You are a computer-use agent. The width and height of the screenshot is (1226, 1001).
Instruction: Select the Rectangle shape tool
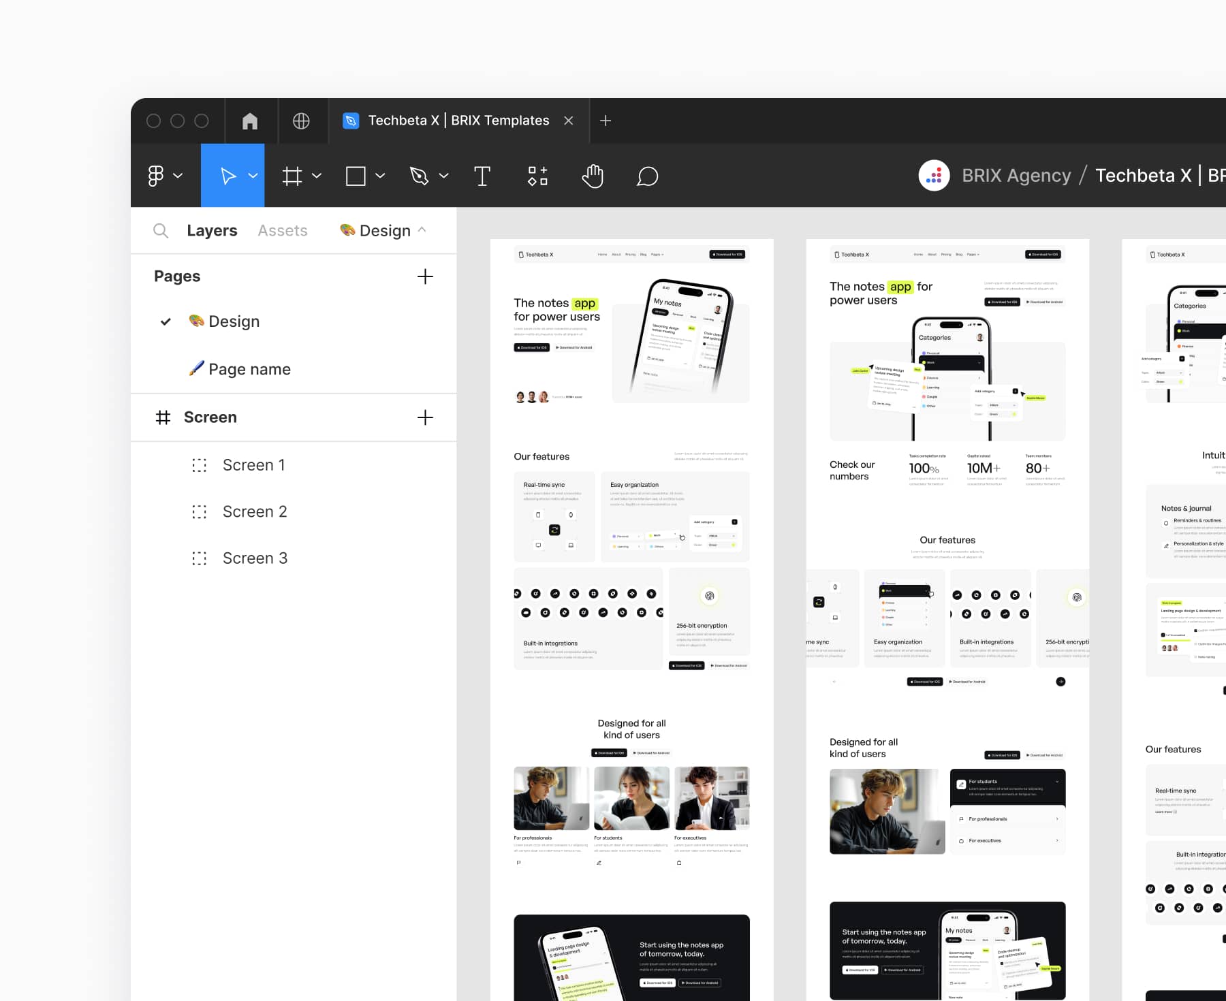[357, 176]
